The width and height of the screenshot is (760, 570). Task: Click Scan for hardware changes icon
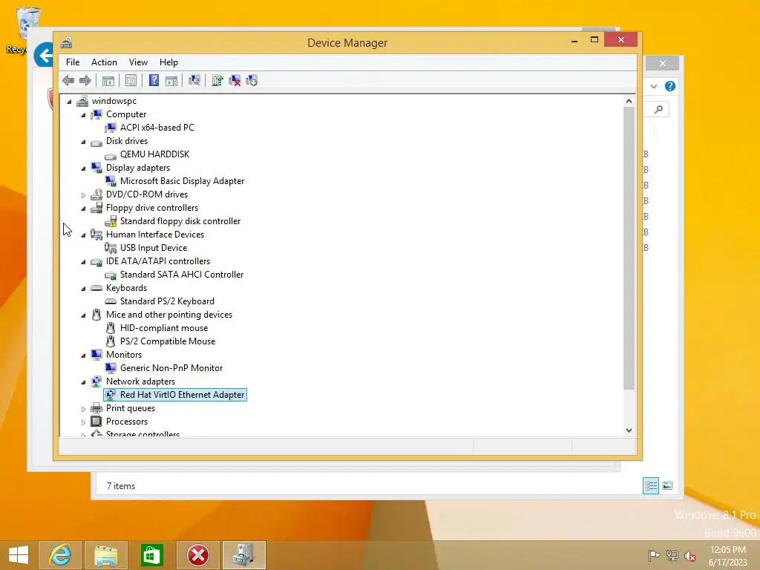(194, 80)
